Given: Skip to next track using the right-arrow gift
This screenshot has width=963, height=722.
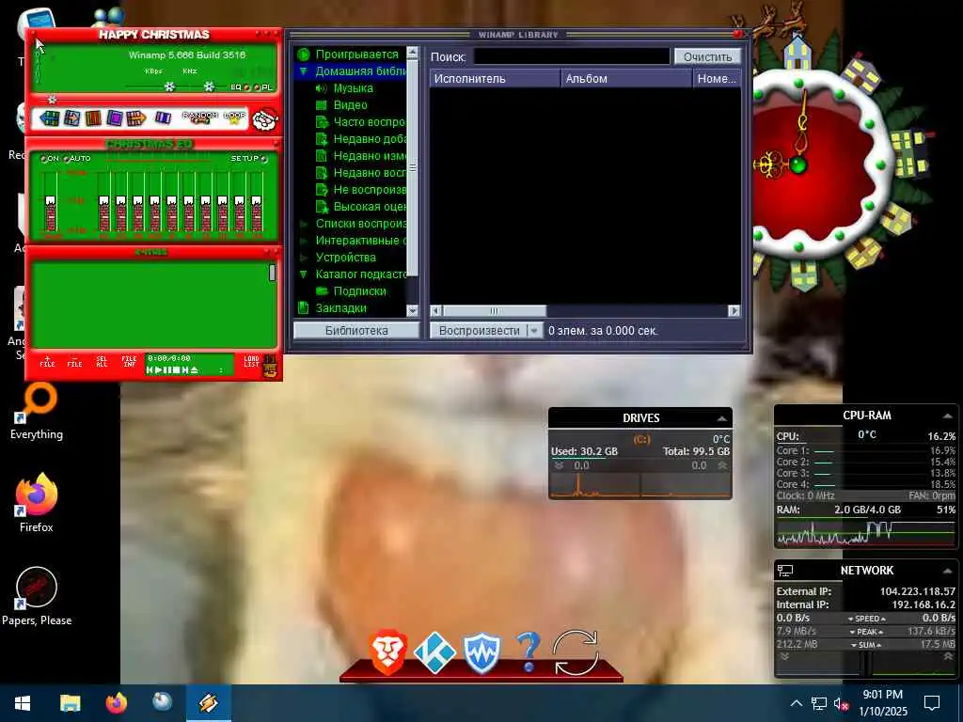Looking at the screenshot, I should point(135,118).
